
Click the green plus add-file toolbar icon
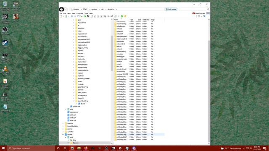(122, 16)
